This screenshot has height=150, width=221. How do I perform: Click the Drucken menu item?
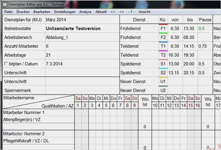tap(23, 12)
